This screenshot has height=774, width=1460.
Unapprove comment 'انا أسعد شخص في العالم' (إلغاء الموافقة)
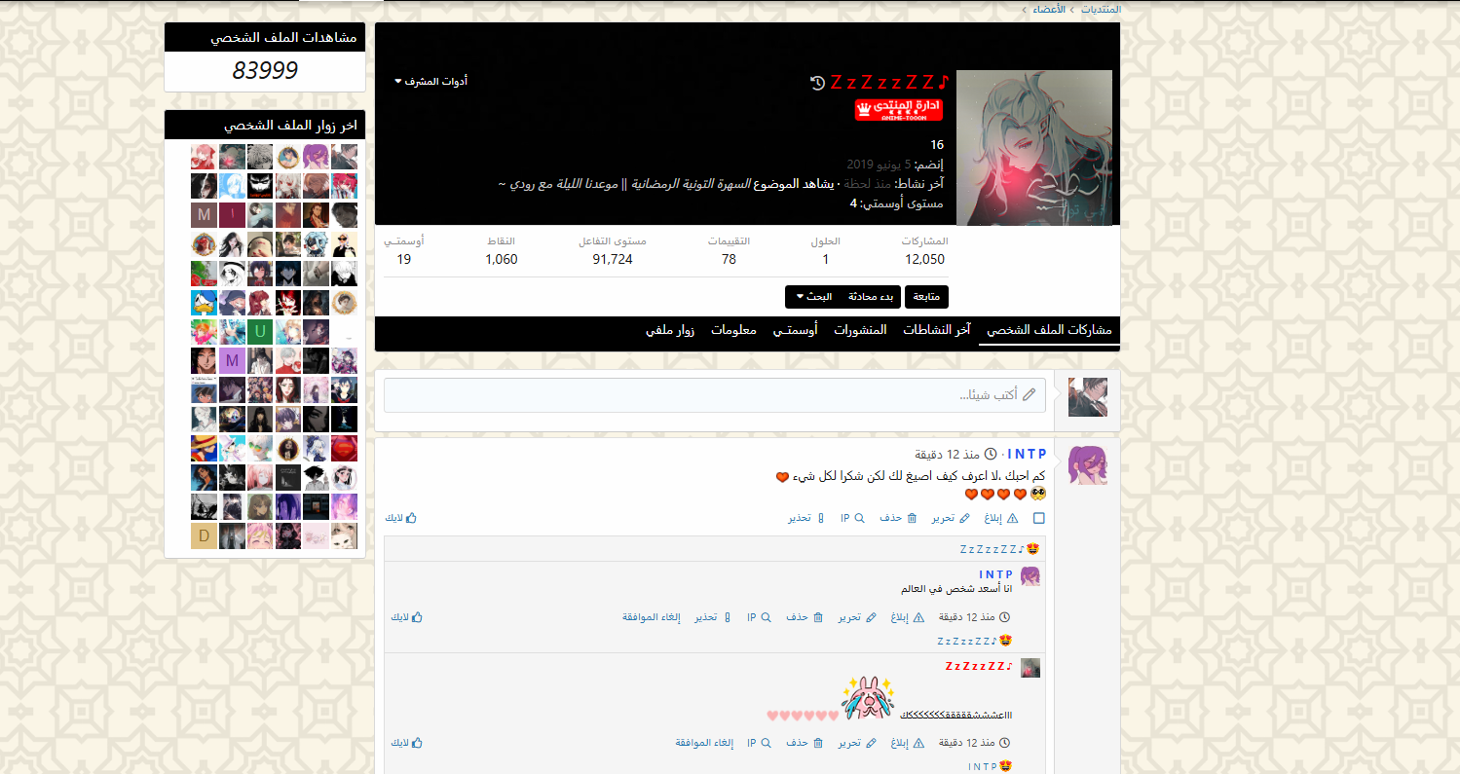point(652,617)
